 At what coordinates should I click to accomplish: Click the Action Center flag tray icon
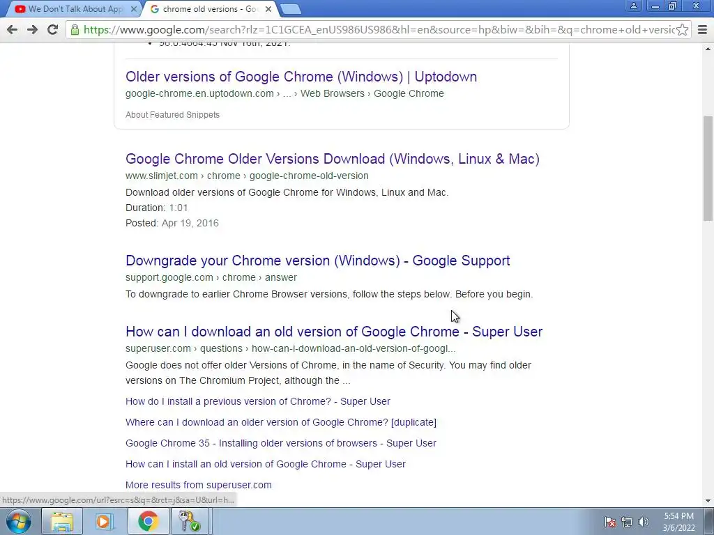coord(610,522)
